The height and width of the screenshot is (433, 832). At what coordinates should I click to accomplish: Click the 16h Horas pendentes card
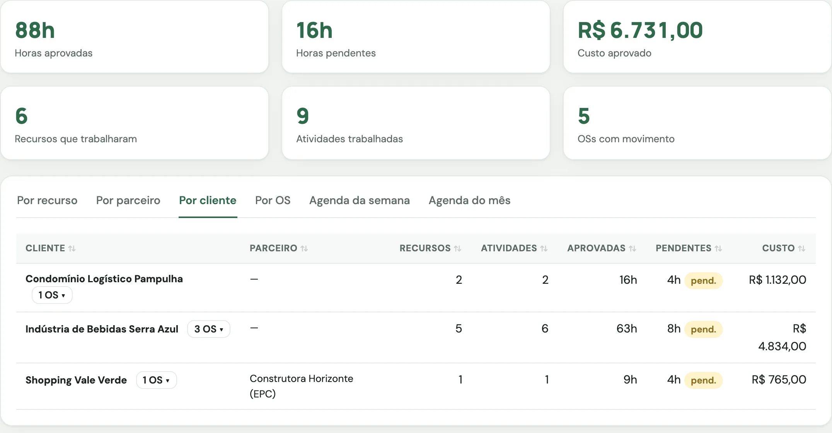pyautogui.click(x=416, y=37)
